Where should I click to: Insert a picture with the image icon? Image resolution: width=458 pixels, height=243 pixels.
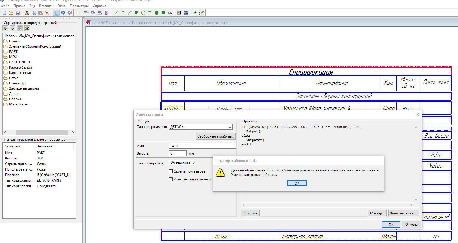(186, 13)
